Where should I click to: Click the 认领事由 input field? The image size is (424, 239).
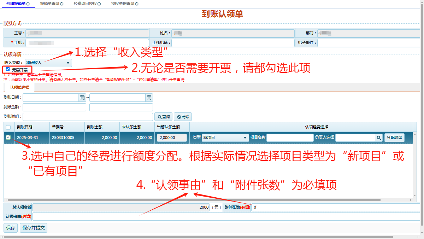click(x=226, y=216)
